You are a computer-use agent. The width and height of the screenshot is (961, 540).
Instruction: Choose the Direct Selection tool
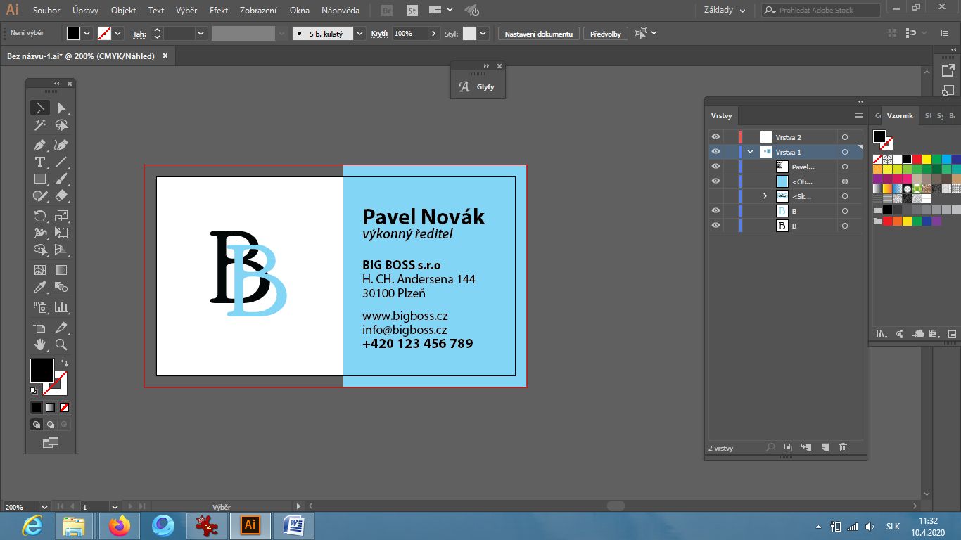[x=61, y=108]
